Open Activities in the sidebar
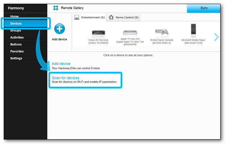 pos(17,38)
